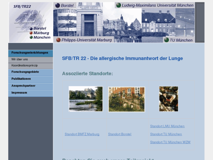213x160 pixels.
Task: Follow the Standort BMFZ Marburg link
Action: pos(82,134)
